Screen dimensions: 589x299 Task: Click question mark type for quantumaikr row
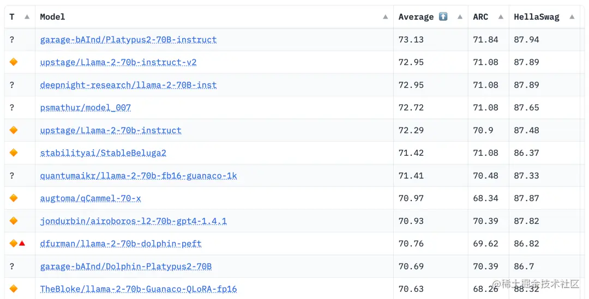point(12,175)
